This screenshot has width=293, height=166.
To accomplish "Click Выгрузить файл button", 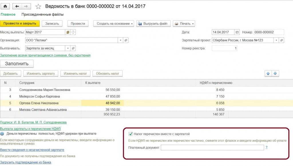I will (x=153, y=24).
